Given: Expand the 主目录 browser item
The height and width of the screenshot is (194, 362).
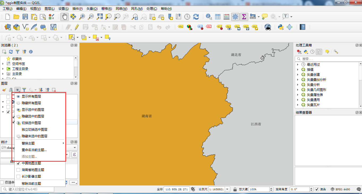Looking at the screenshot, I should pyautogui.click(x=3, y=74).
